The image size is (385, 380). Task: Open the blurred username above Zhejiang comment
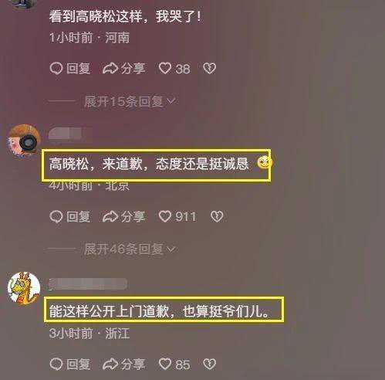[x=88, y=284]
